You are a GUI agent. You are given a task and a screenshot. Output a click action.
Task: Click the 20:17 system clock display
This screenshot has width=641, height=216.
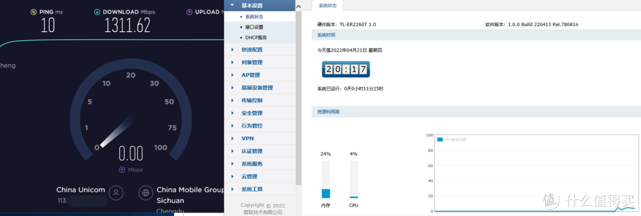(x=345, y=69)
